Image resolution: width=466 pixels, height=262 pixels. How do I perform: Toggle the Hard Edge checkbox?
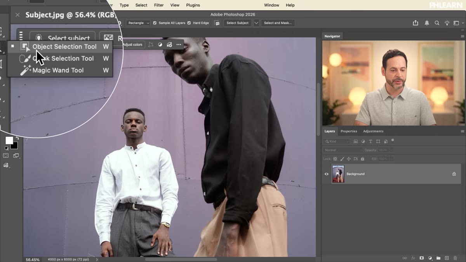point(189,23)
